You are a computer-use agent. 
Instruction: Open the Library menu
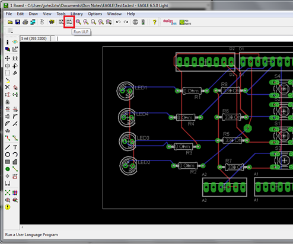click(77, 14)
